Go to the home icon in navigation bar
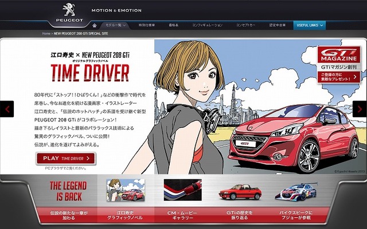The width and height of the screenshot is (367, 229). tap(94, 25)
